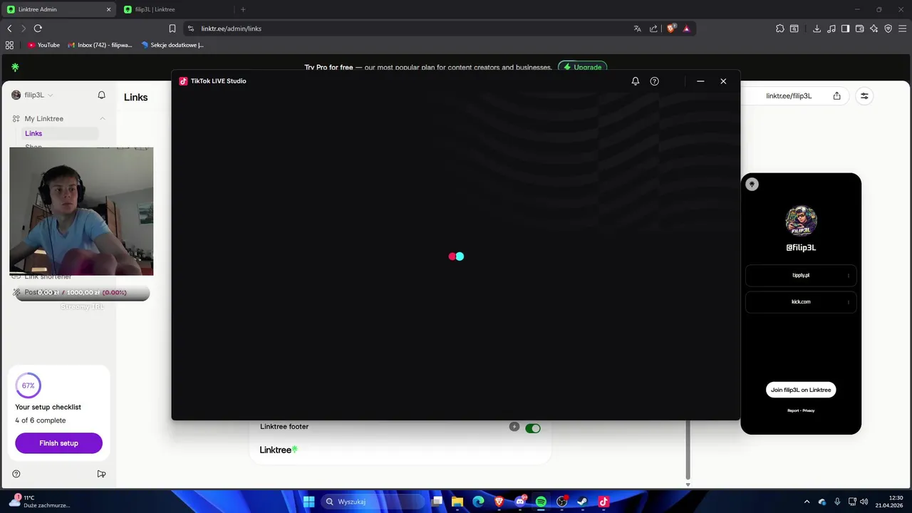912x513 pixels.
Task: Open page translate icon in address bar
Action: (638, 28)
